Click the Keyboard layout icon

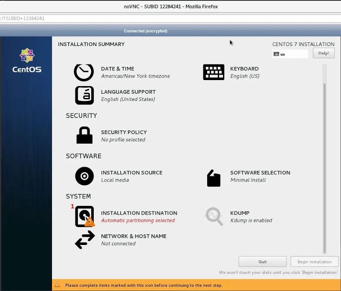214,72
